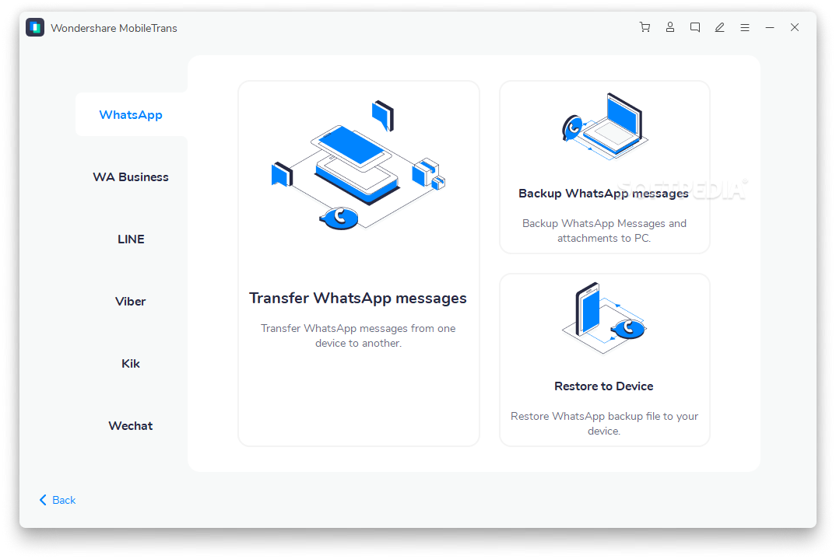Switch to WA Business tab

[x=131, y=176]
